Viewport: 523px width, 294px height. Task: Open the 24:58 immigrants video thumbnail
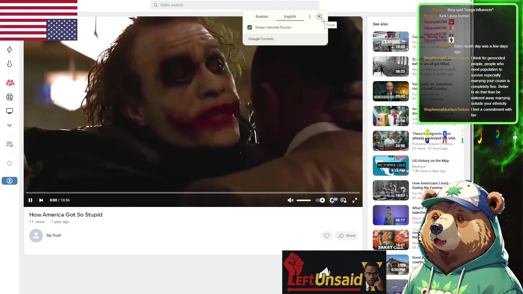tap(391, 140)
